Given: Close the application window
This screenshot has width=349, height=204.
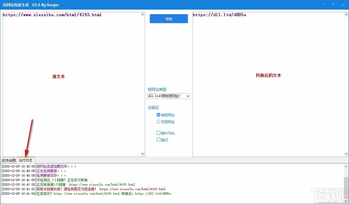Looking at the screenshot, I should coord(343,5).
